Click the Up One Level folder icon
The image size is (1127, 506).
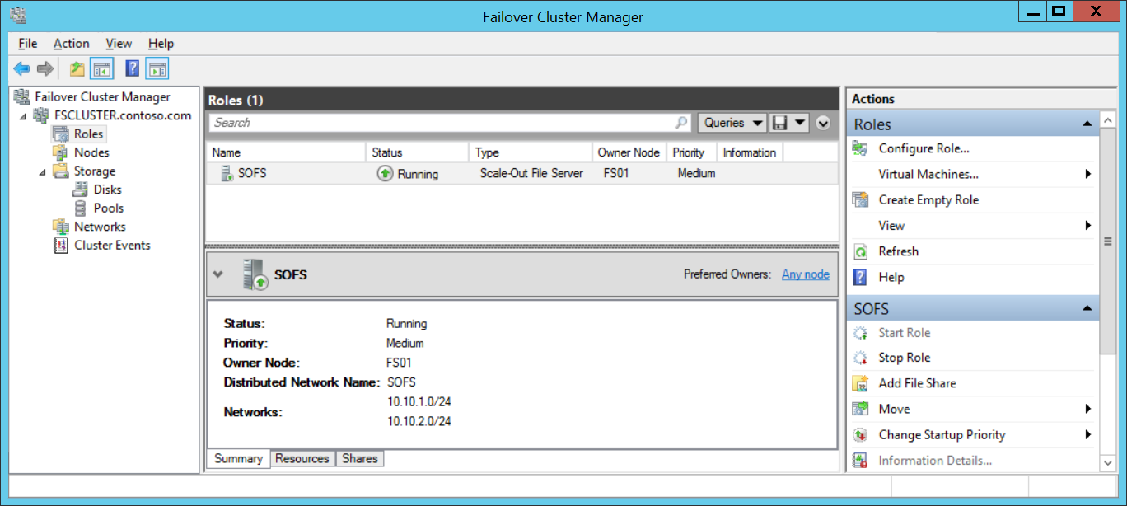[77, 69]
